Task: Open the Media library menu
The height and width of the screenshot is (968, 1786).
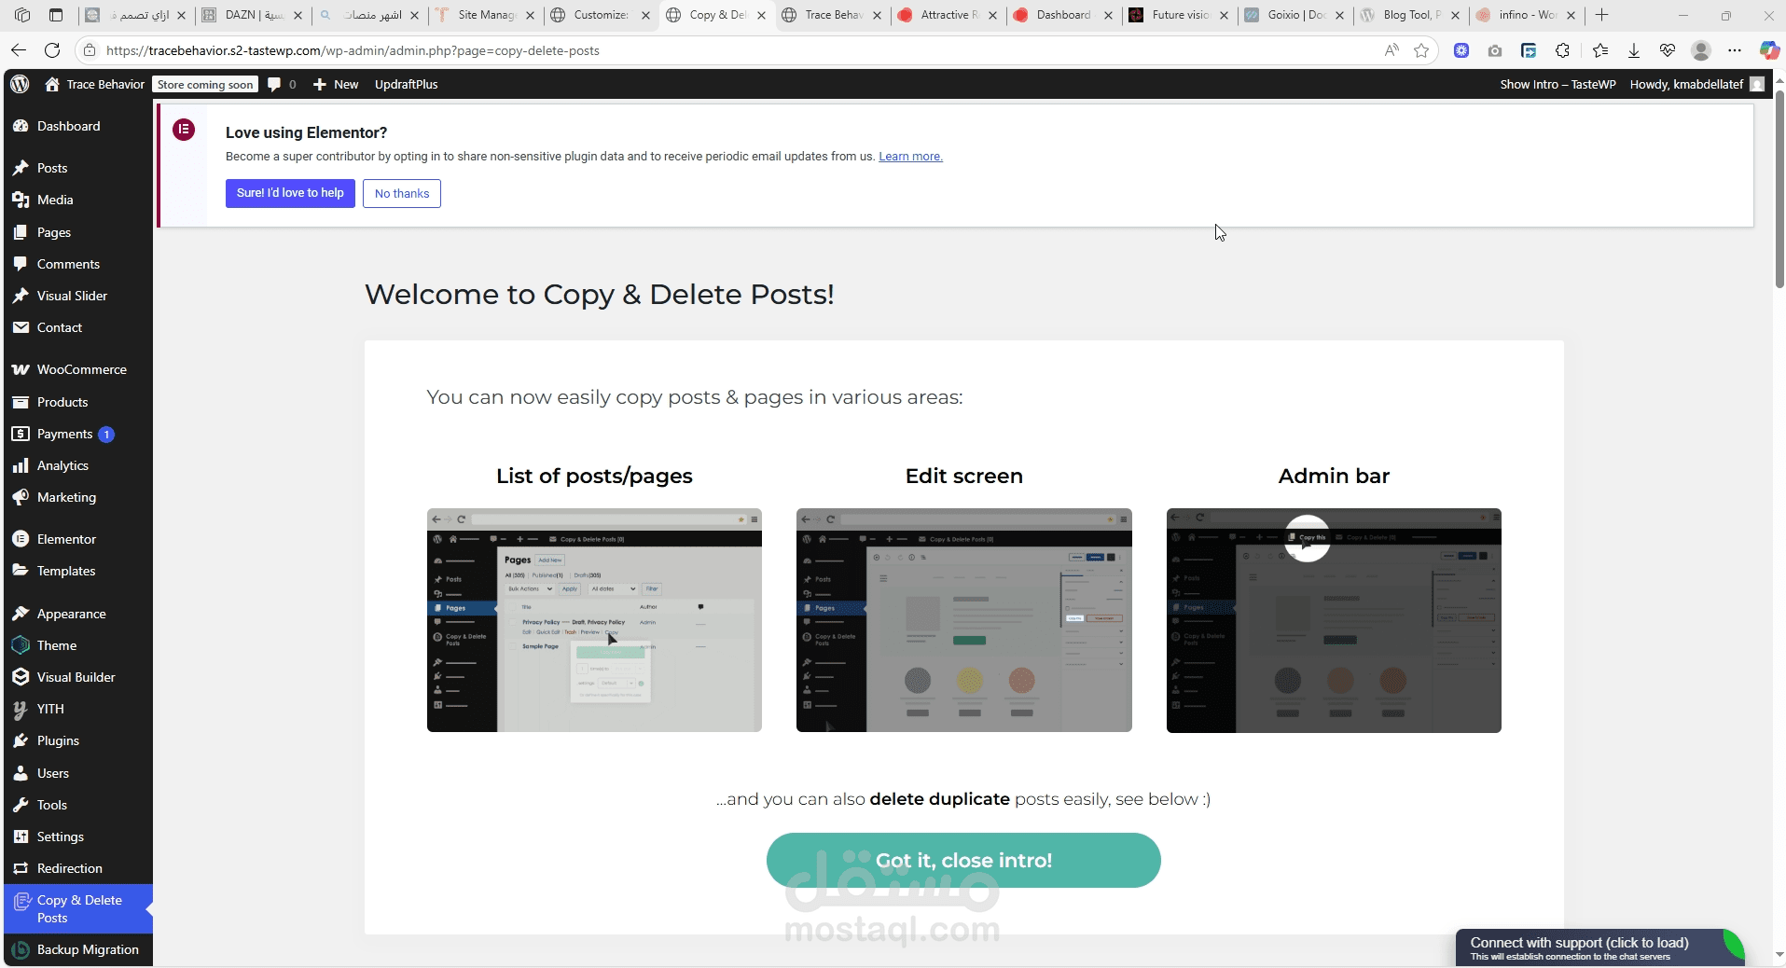Action: (78, 200)
